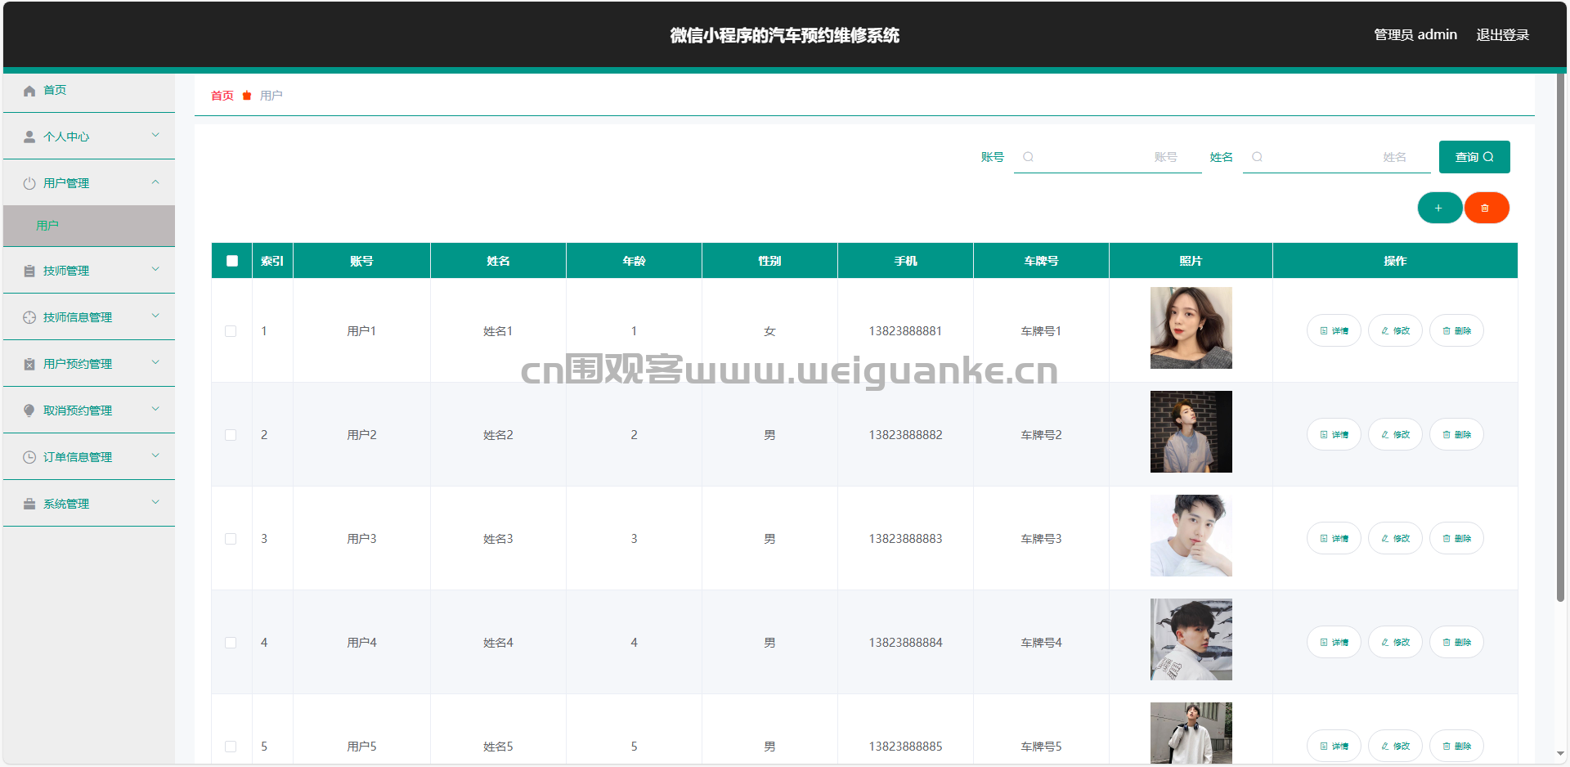Collapse the 用户管理 chevron
1570x767 pixels.
click(155, 182)
